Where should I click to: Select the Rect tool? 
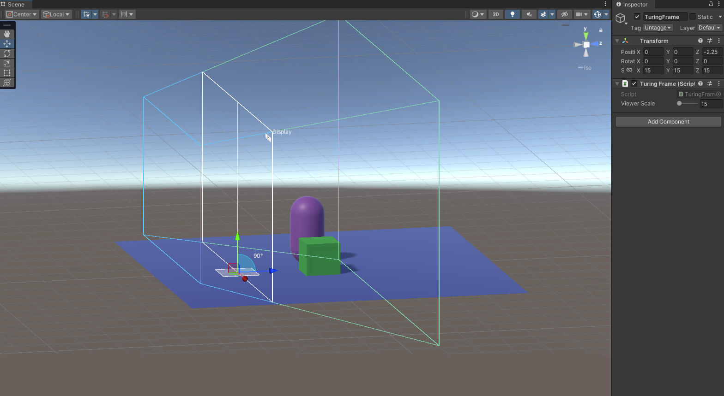coord(7,73)
